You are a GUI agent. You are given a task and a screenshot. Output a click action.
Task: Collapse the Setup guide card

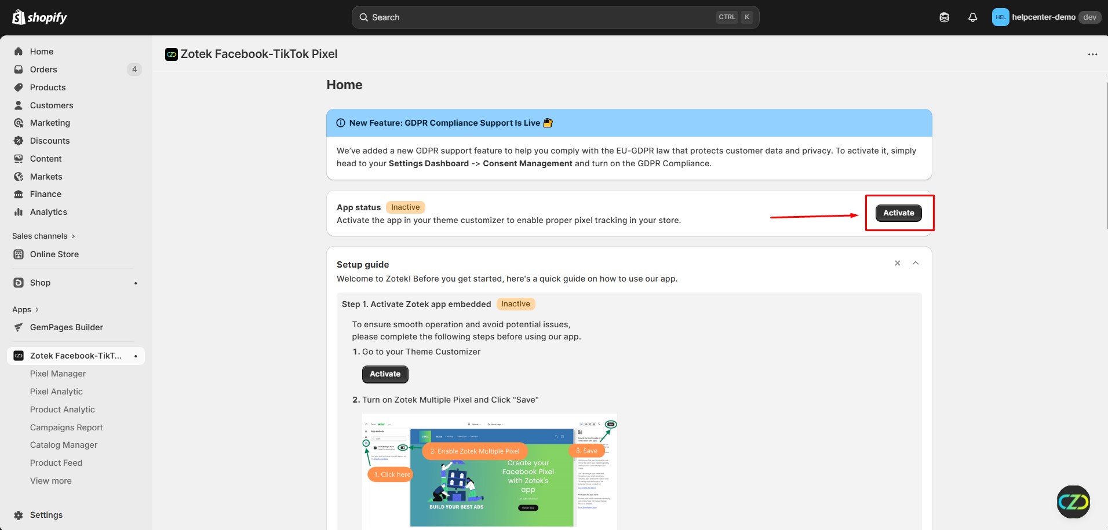[x=916, y=263]
